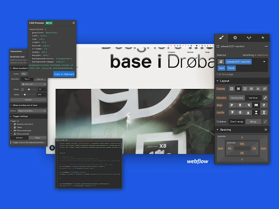Uncheck Desktop and above trigger
Screen dimensions: 279x209
11,124
